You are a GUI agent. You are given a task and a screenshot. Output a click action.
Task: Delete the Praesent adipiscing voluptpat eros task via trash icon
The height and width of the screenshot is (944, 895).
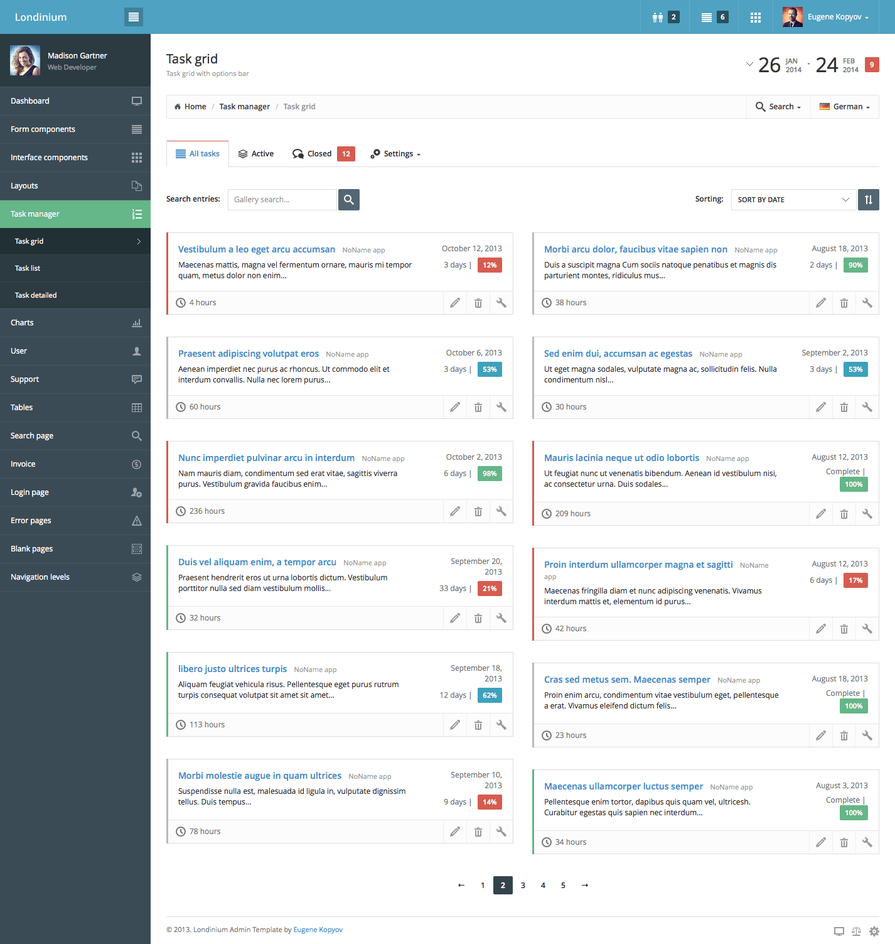click(x=478, y=406)
